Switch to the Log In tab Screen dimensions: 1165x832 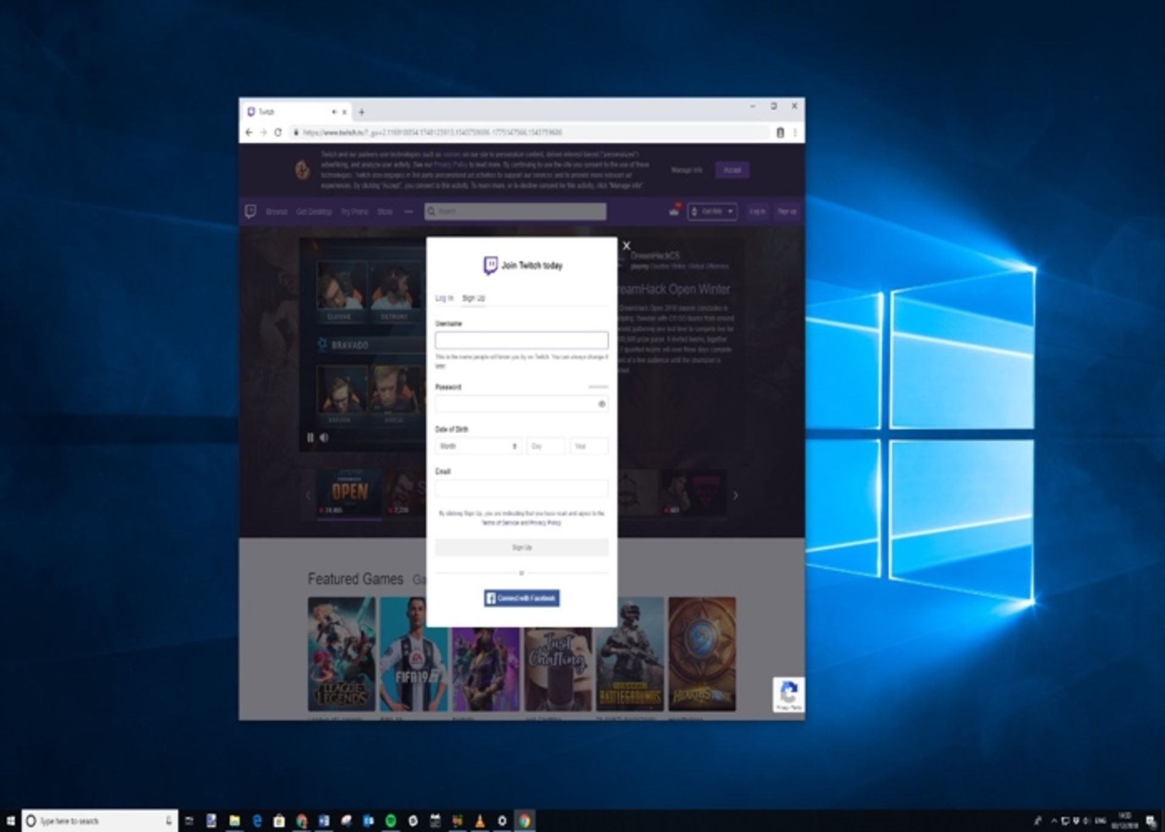click(x=444, y=298)
